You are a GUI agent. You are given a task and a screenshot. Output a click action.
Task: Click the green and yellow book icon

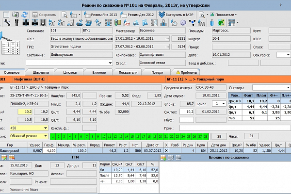click(117, 23)
